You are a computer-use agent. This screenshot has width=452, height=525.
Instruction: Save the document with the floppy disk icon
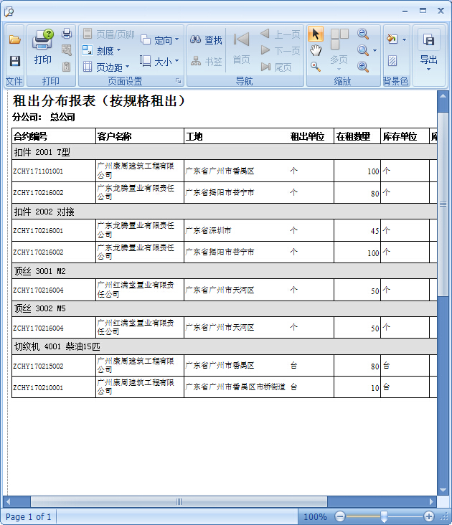[15, 61]
